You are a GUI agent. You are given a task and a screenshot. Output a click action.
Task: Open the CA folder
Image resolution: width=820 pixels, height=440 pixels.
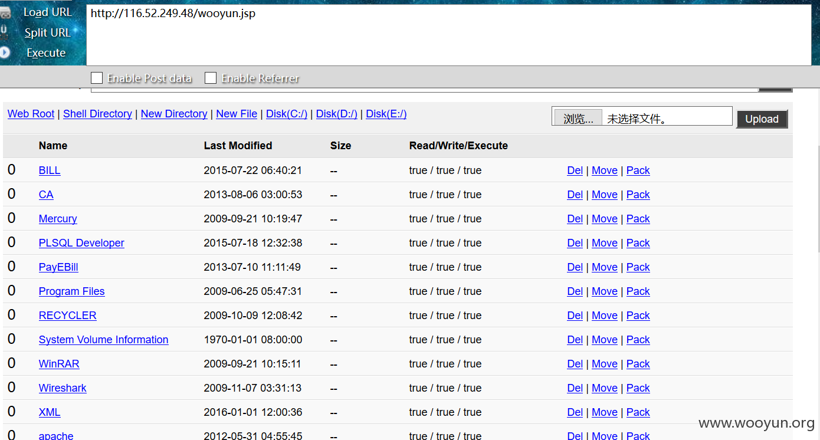pos(46,195)
